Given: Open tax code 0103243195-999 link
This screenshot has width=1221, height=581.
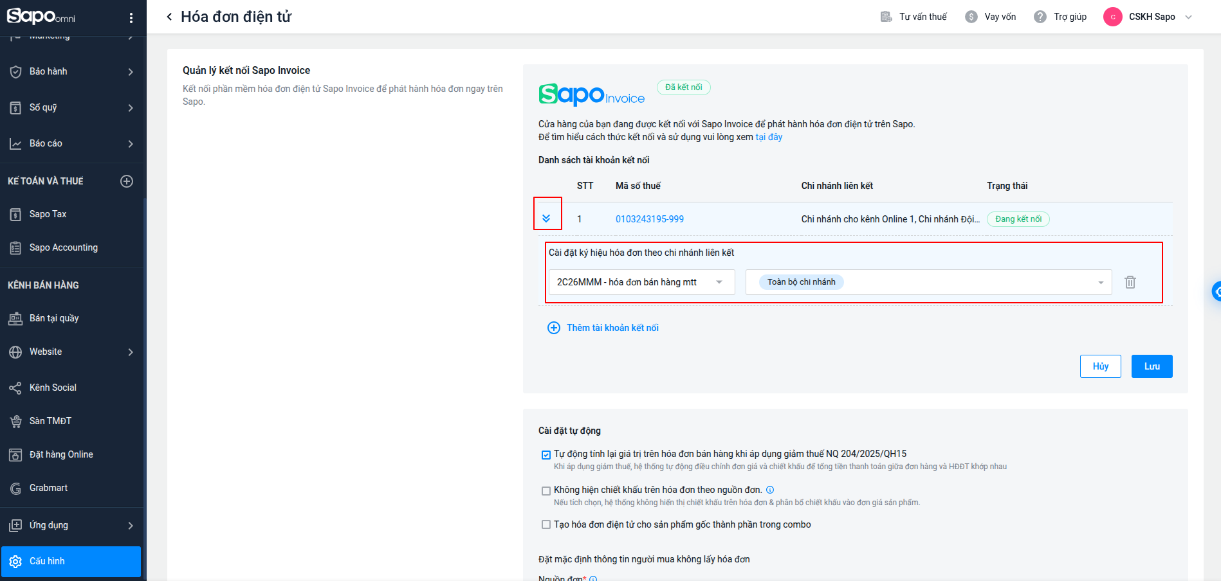Looking at the screenshot, I should point(650,219).
